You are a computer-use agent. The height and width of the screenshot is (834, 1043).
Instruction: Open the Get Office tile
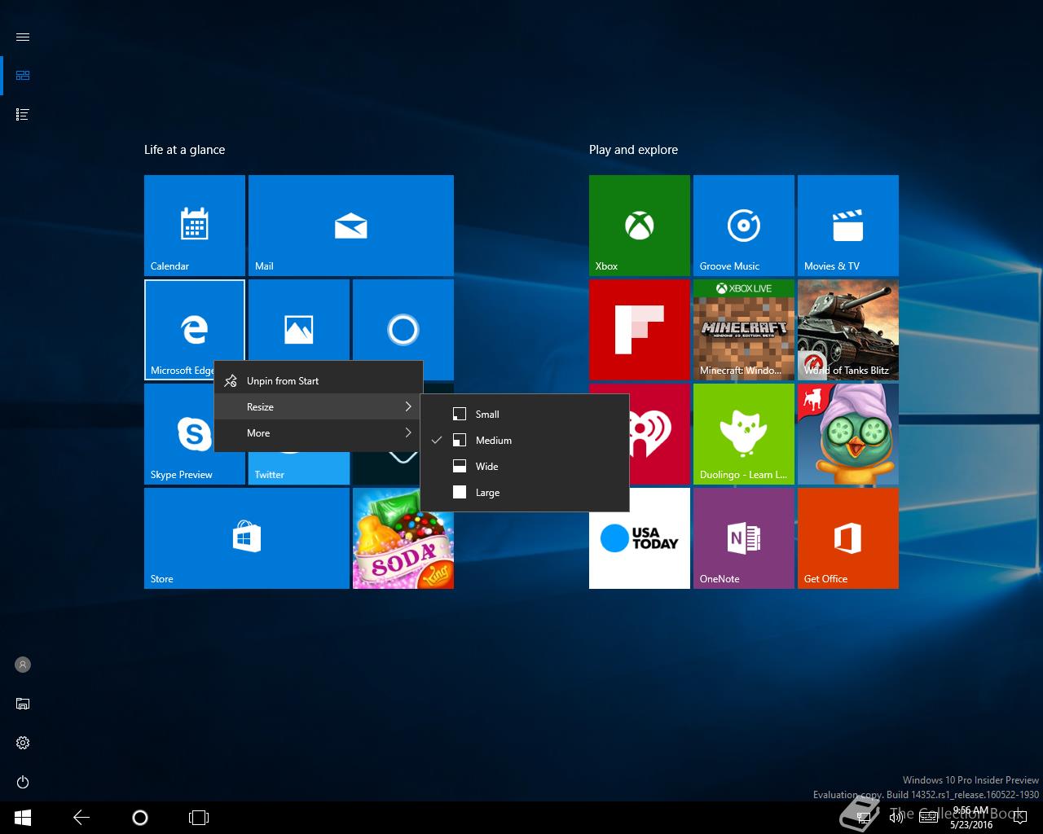[848, 538]
